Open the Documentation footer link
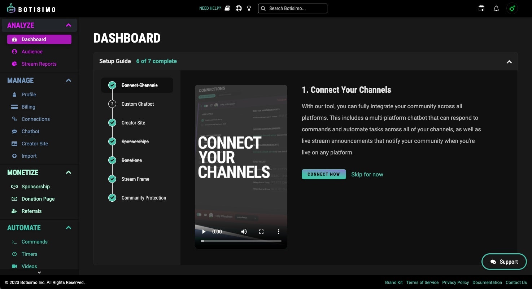 pyautogui.click(x=487, y=283)
